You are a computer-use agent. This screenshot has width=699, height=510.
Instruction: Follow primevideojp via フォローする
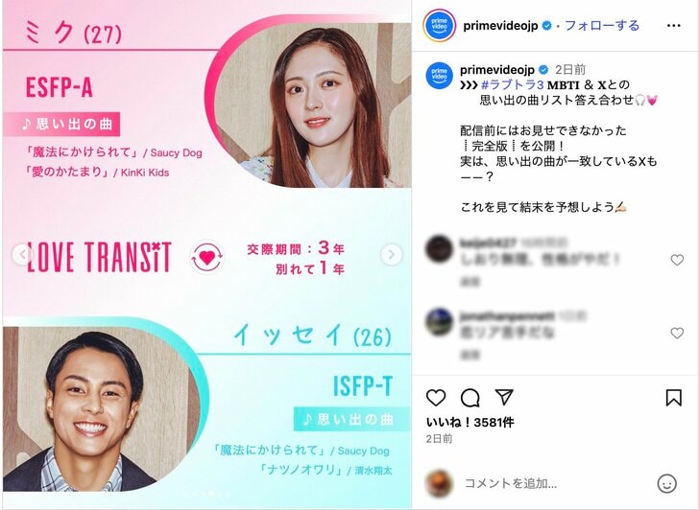pos(602,26)
